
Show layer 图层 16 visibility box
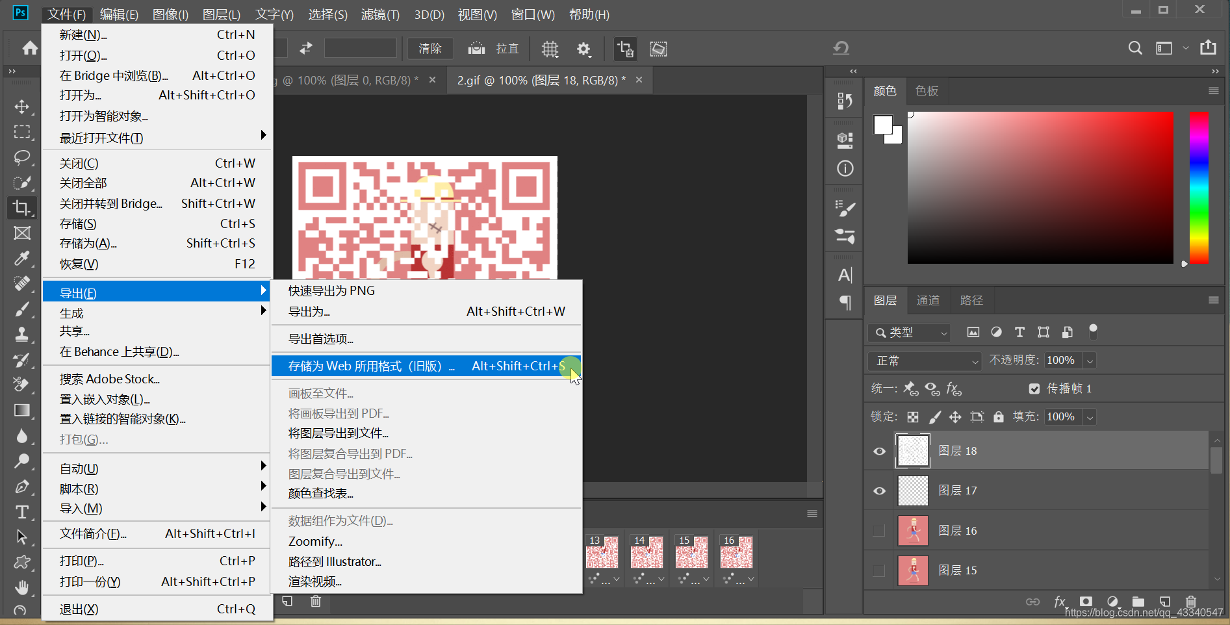coord(879,531)
